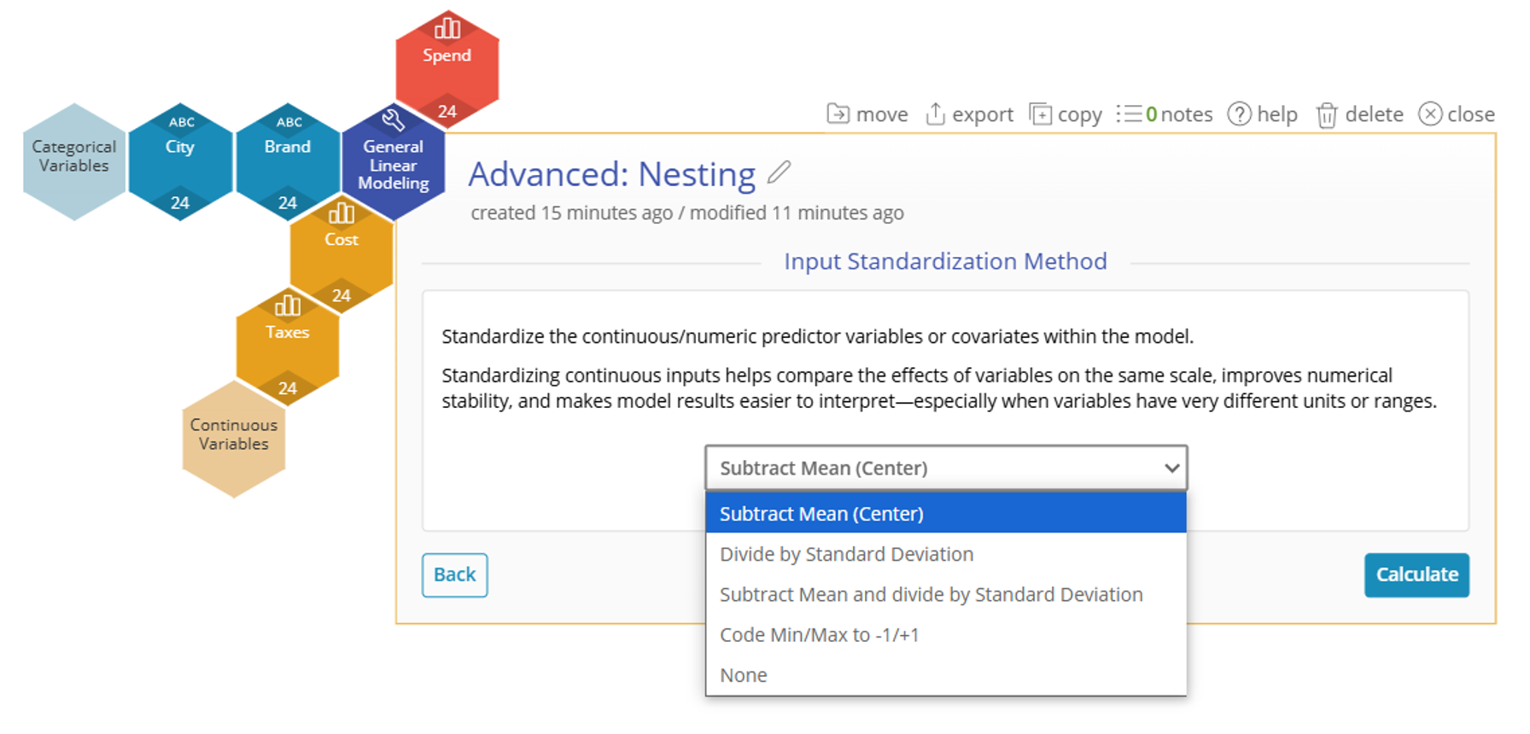
Task: Pick Code Min/Max to -1/+1
Action: pyautogui.click(x=819, y=634)
